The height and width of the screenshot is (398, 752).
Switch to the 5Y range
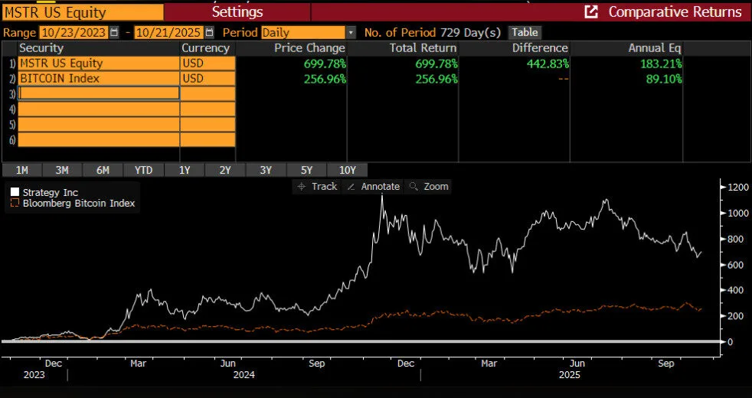(306, 170)
